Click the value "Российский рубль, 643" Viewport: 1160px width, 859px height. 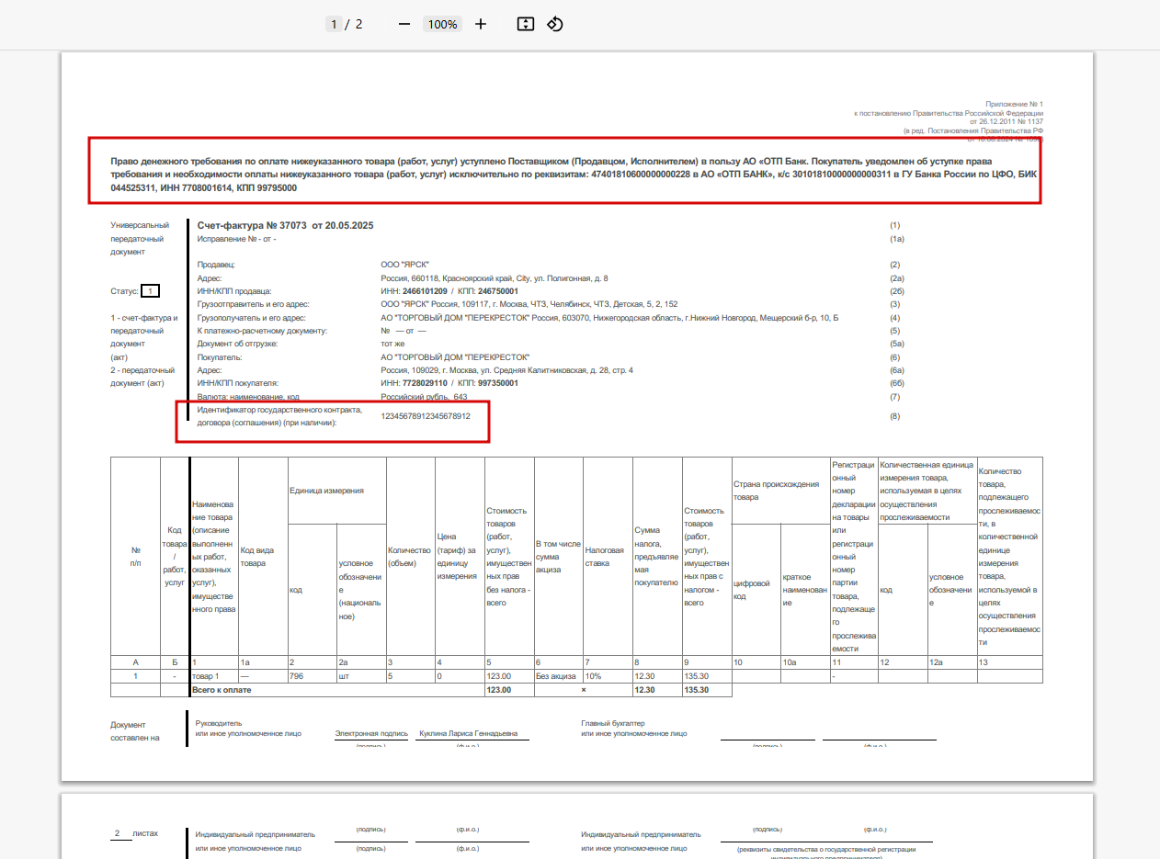(424, 396)
